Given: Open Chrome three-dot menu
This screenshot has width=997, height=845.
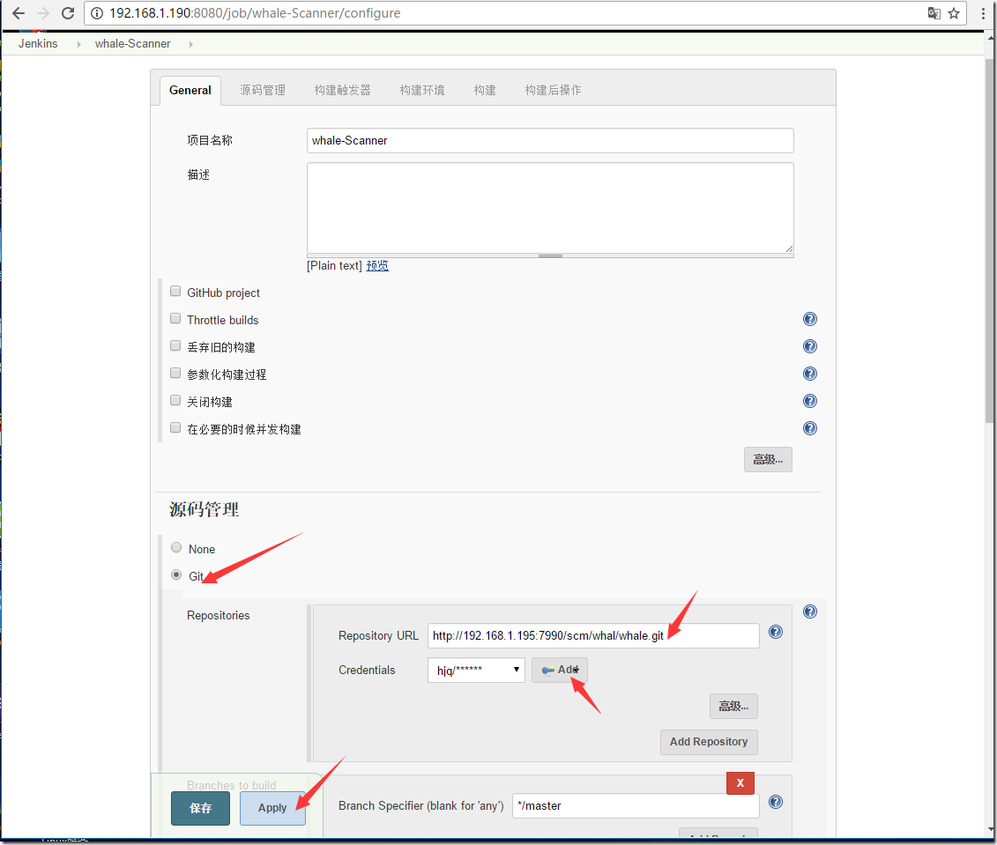Looking at the screenshot, I should [x=983, y=13].
